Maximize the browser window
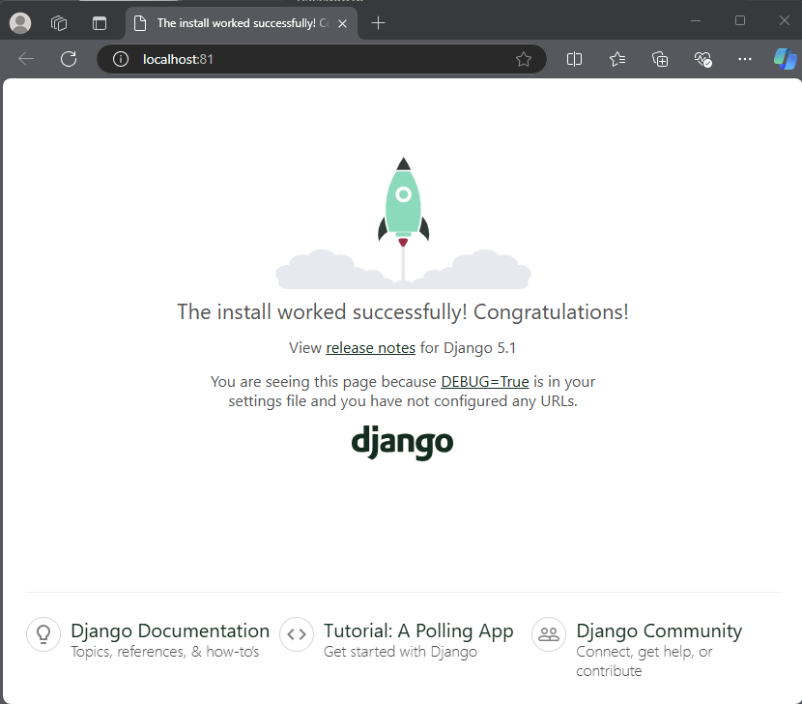Viewport: 802px width, 704px height. [x=740, y=21]
